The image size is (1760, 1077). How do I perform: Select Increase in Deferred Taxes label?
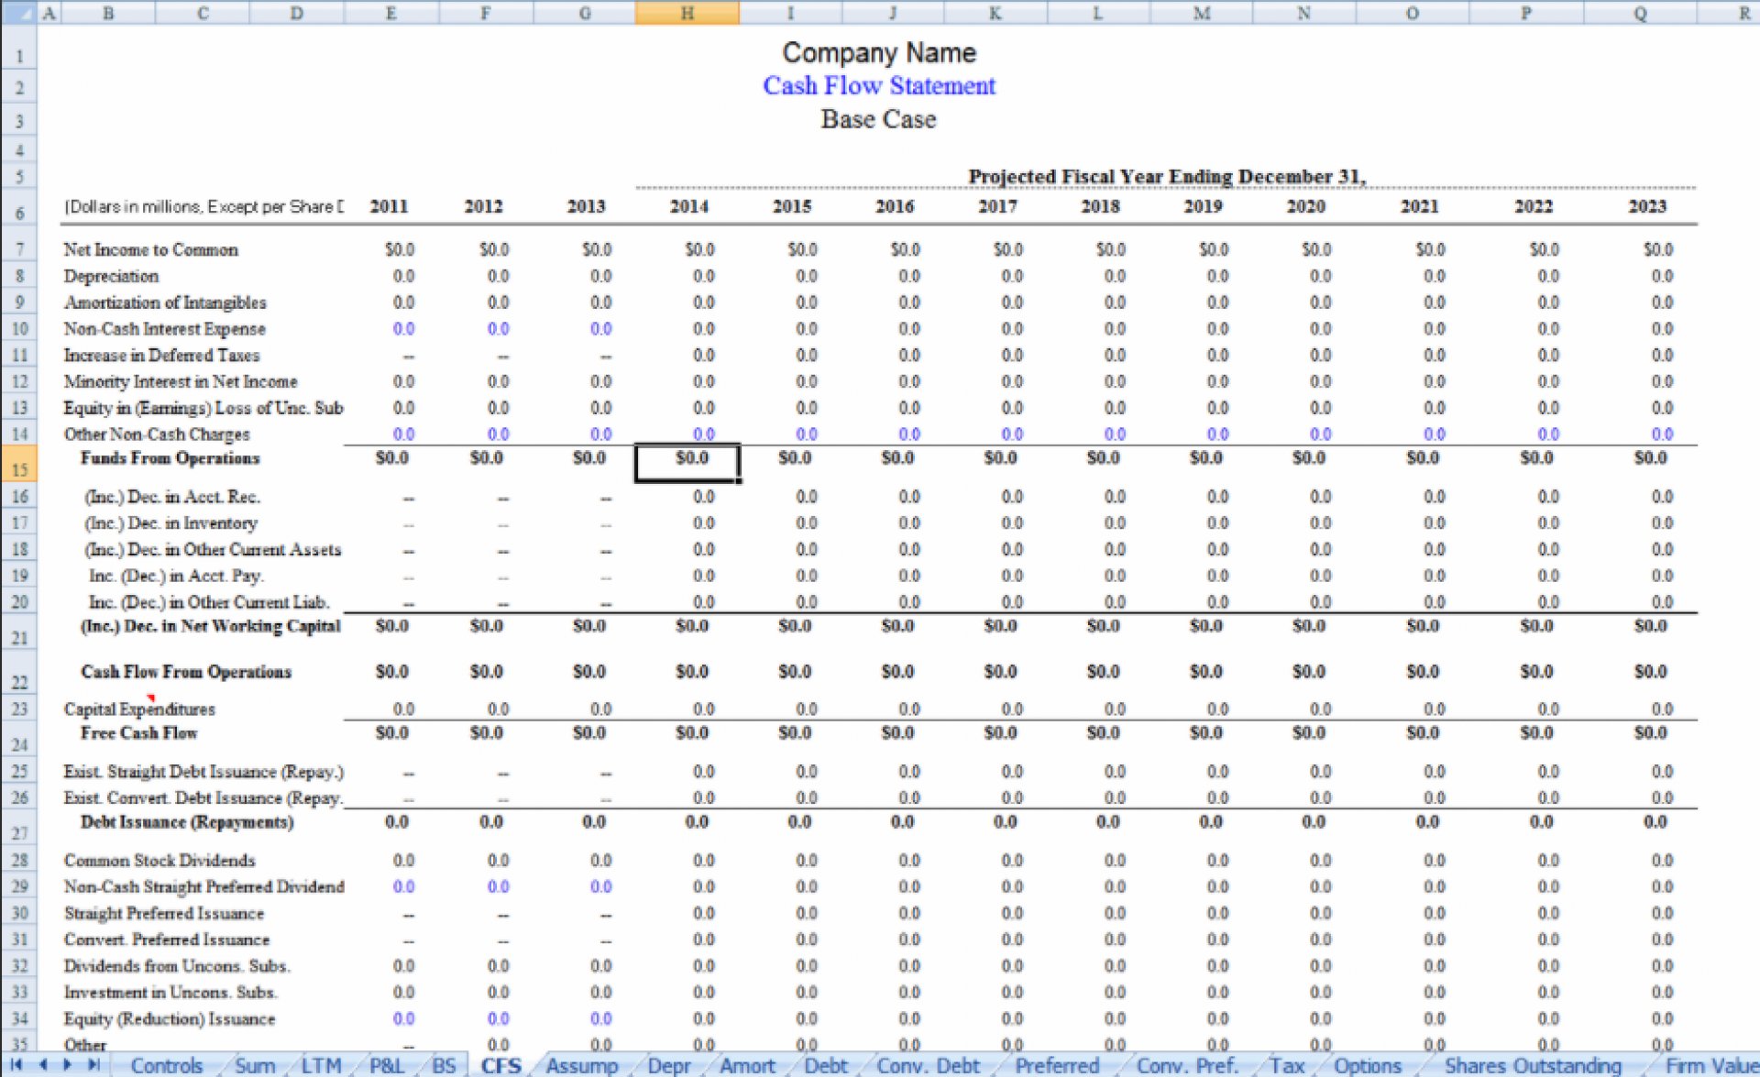click(161, 355)
